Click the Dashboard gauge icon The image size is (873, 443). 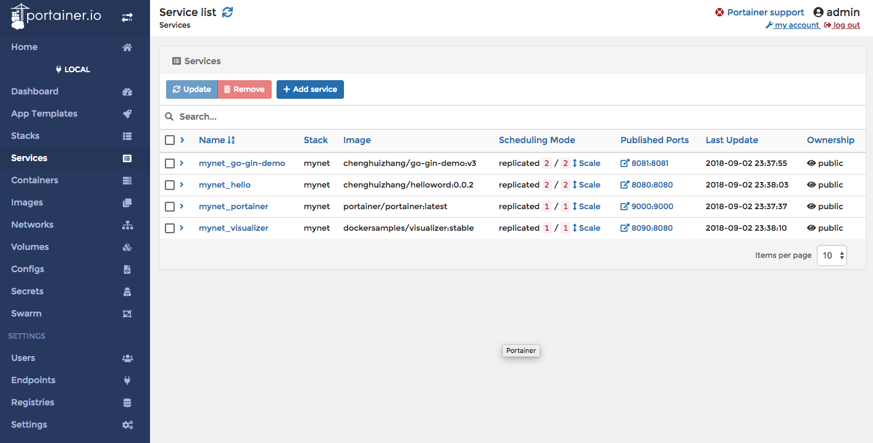(x=127, y=92)
